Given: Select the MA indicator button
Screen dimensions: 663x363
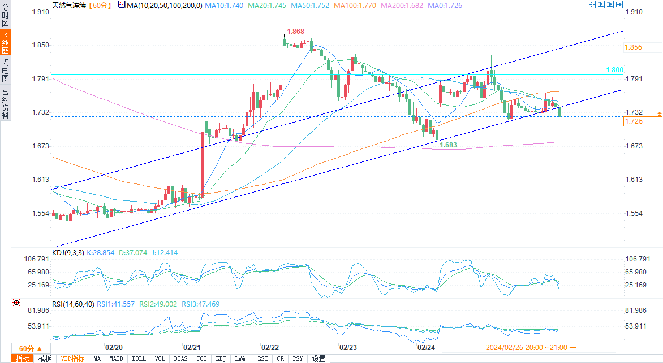Looking at the screenshot, I should pyautogui.click(x=97, y=359).
